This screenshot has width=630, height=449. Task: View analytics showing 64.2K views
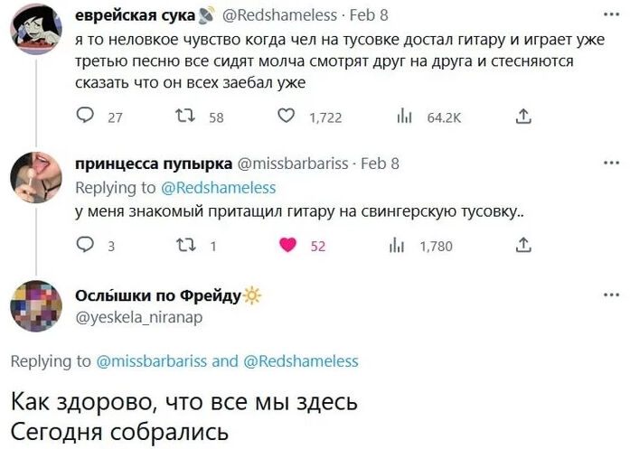(405, 116)
